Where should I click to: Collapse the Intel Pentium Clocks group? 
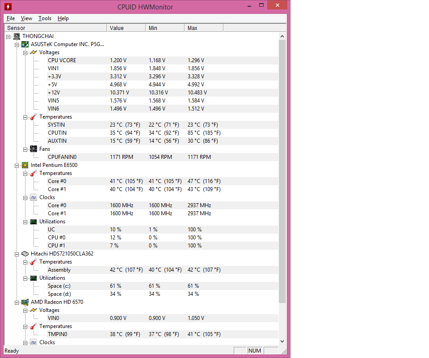point(25,198)
